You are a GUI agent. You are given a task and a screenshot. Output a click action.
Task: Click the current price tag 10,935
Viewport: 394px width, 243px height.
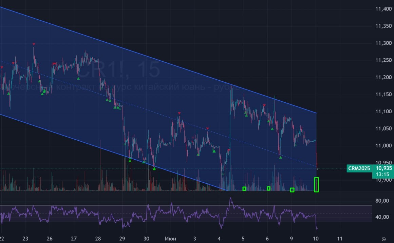[384, 168]
